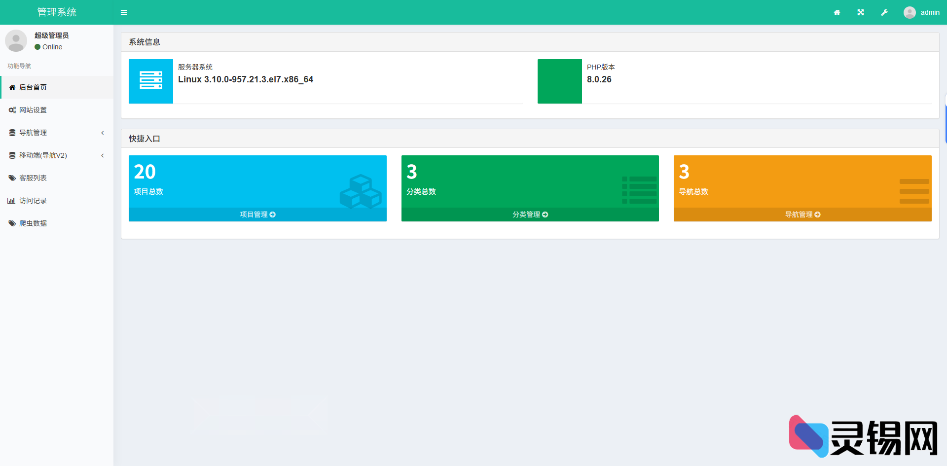947x466 pixels.
Task: Click the 超级管理员 sidebar avatar
Action: 16,41
